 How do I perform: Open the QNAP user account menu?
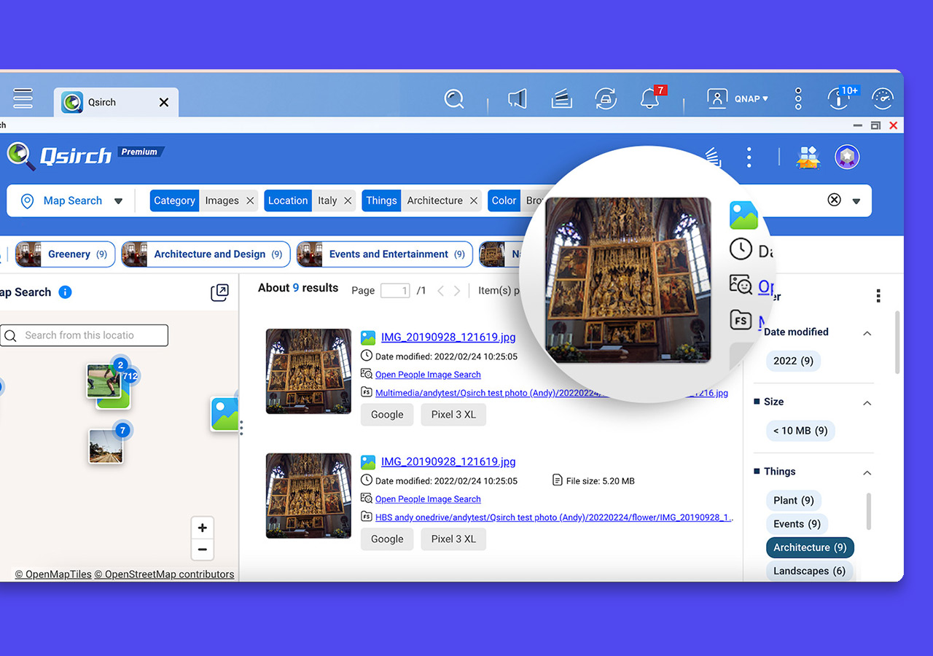pyautogui.click(x=738, y=98)
